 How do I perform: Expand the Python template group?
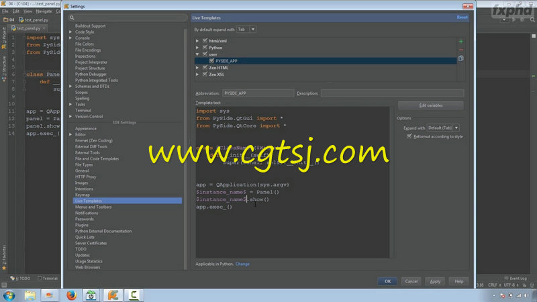click(197, 48)
